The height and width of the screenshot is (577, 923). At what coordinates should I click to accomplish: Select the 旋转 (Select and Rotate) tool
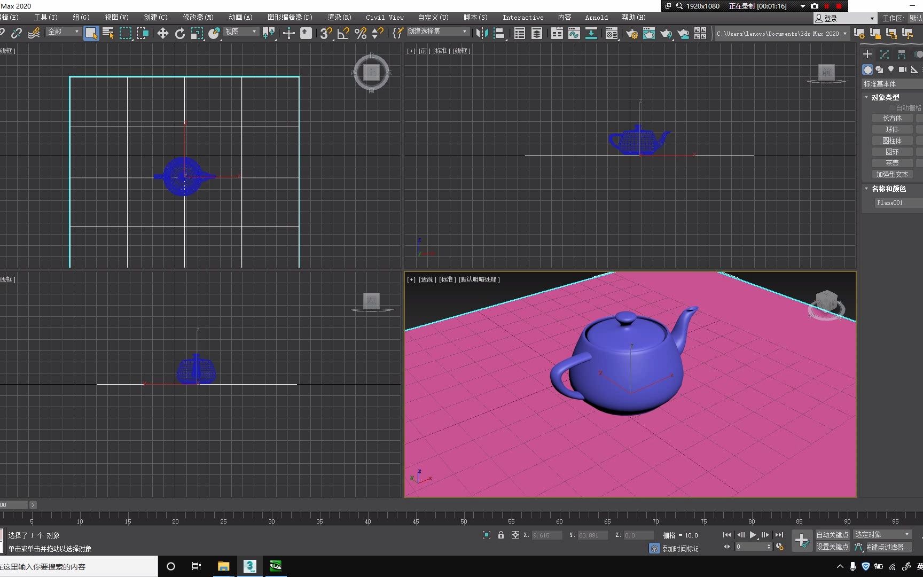tap(180, 33)
